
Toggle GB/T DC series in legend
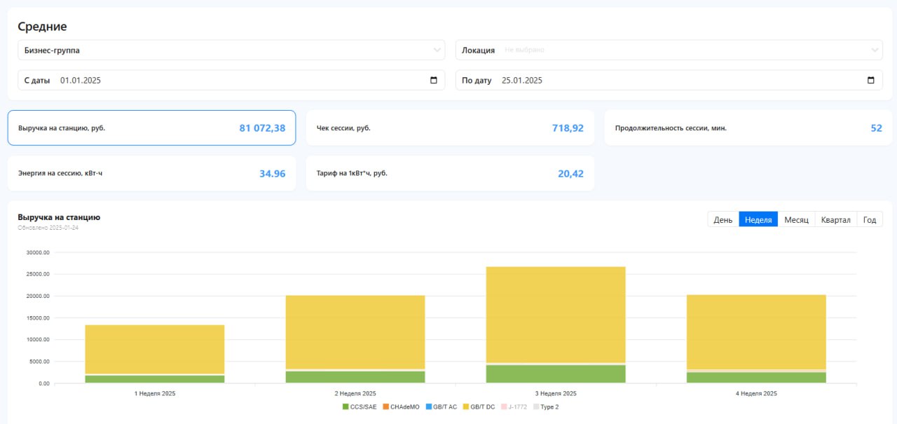click(x=479, y=406)
